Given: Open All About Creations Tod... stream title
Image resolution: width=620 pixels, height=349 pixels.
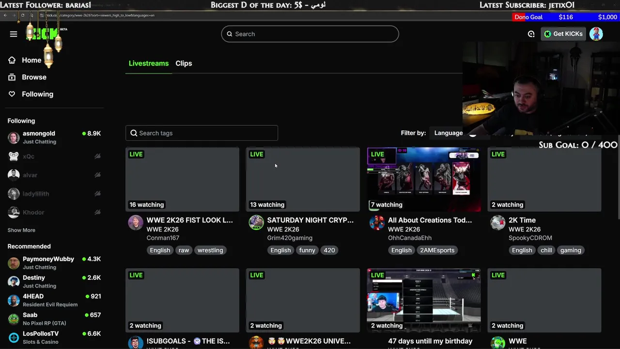Looking at the screenshot, I should 430,220.
